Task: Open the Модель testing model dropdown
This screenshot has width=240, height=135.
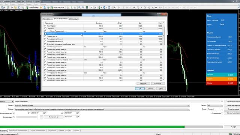Action: pos(189,109)
